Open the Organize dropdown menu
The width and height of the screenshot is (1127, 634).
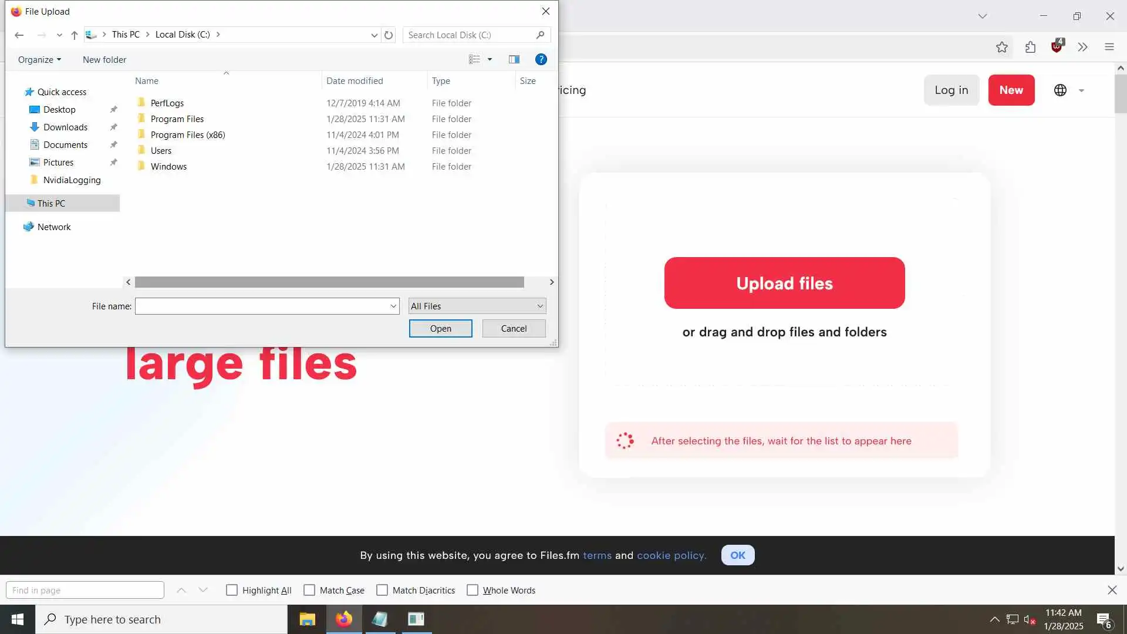(x=39, y=60)
